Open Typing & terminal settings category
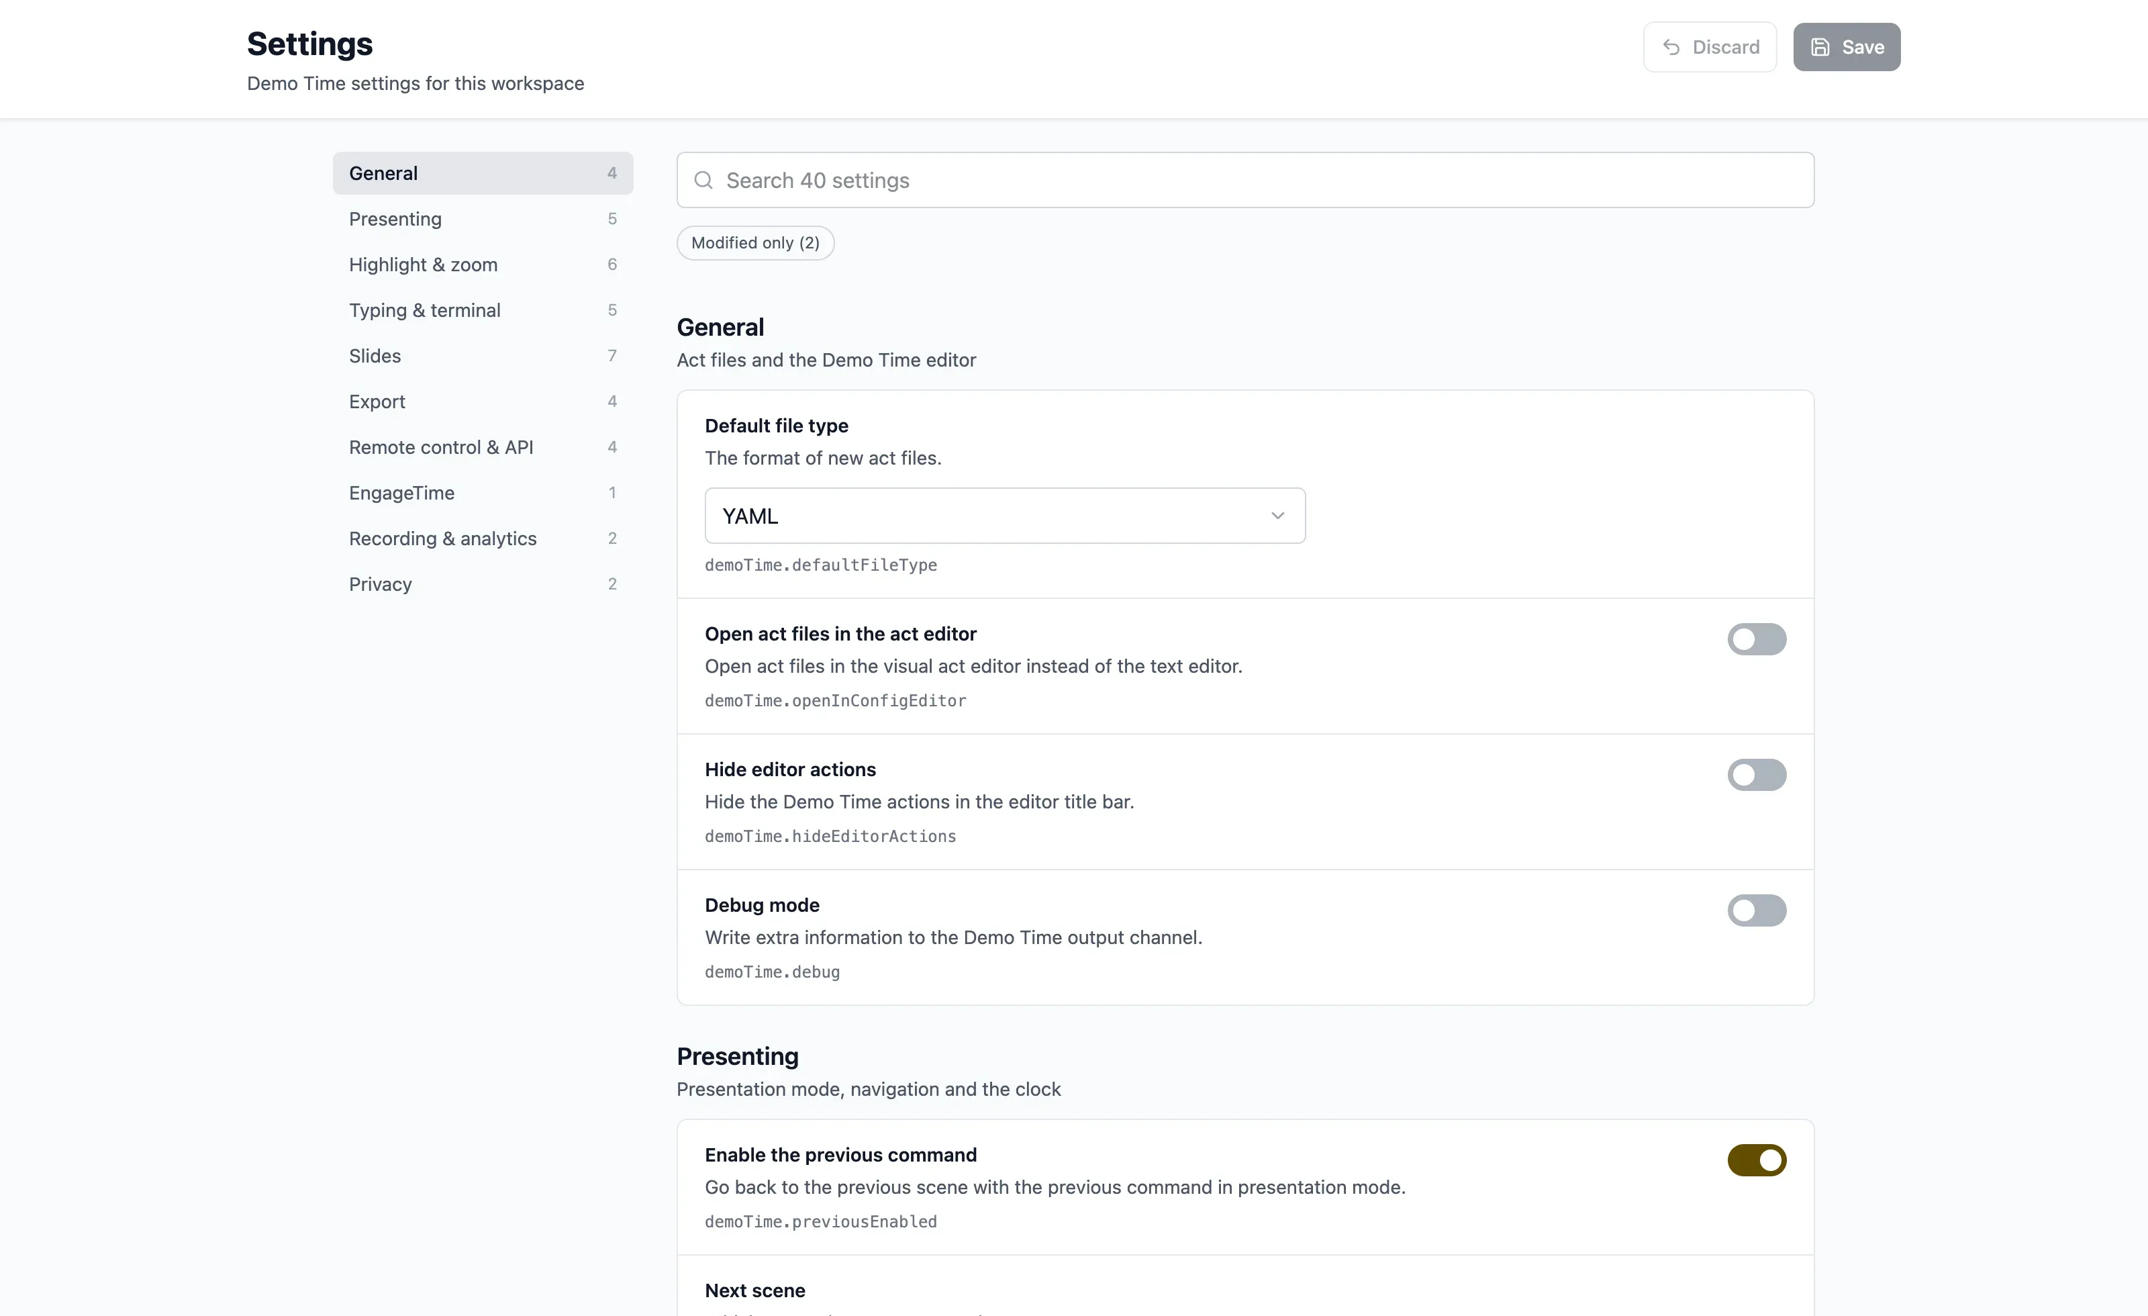Image resolution: width=2148 pixels, height=1316 pixels. [x=482, y=310]
